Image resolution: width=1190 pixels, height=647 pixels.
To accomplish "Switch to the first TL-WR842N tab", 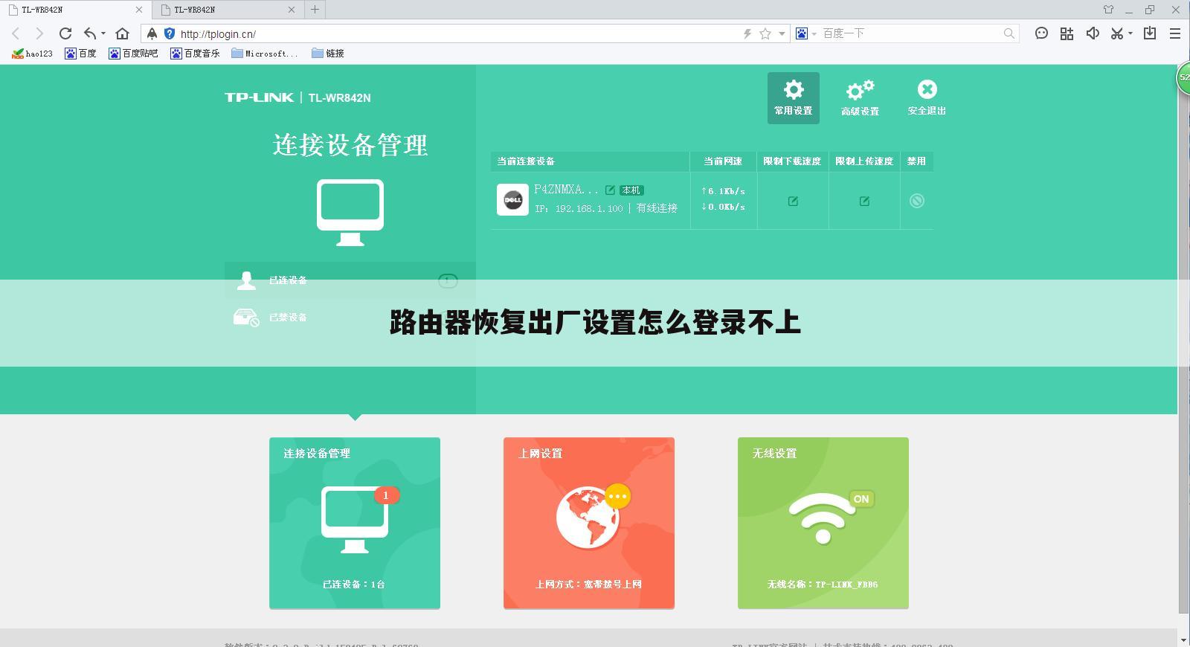I will point(74,10).
